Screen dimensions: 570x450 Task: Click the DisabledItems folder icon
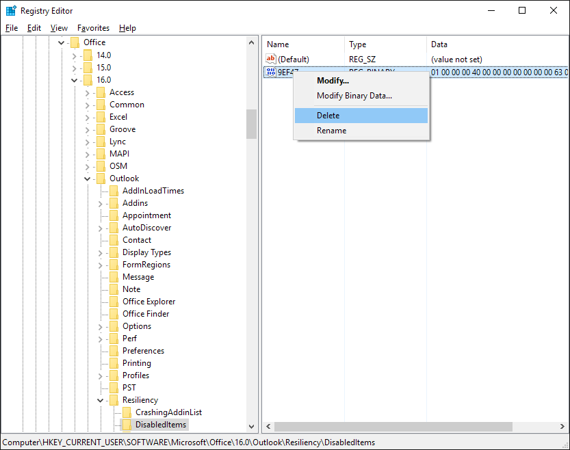pos(127,425)
